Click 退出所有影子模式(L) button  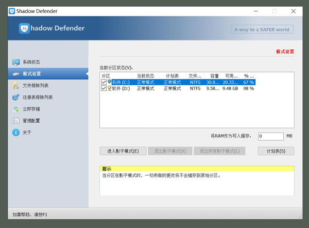tap(219, 151)
